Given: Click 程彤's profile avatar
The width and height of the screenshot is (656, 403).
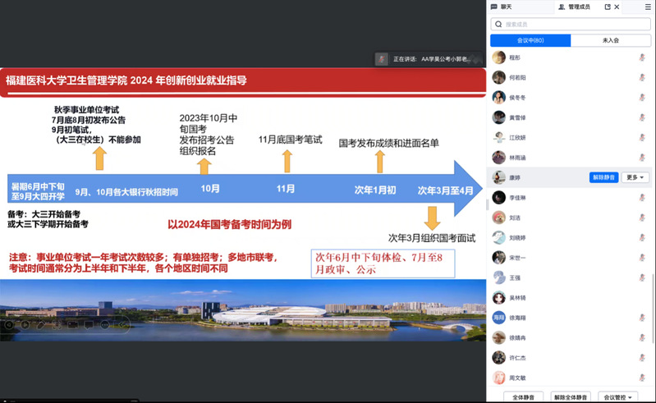Looking at the screenshot, I should coord(498,57).
